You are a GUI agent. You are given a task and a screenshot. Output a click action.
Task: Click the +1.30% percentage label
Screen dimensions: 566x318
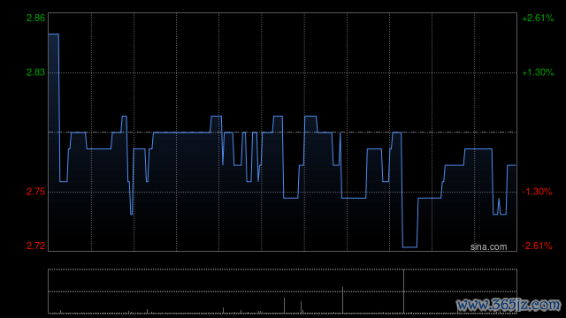538,72
